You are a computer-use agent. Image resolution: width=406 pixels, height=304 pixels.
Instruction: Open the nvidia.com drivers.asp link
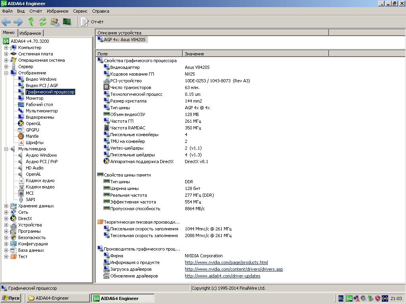234,269
